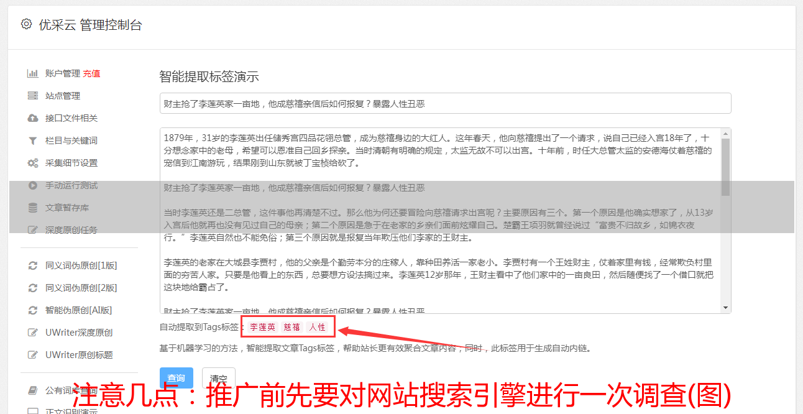Click the bar chart icon for 账户管理
Image resolution: width=803 pixels, height=414 pixels.
[x=33, y=73]
